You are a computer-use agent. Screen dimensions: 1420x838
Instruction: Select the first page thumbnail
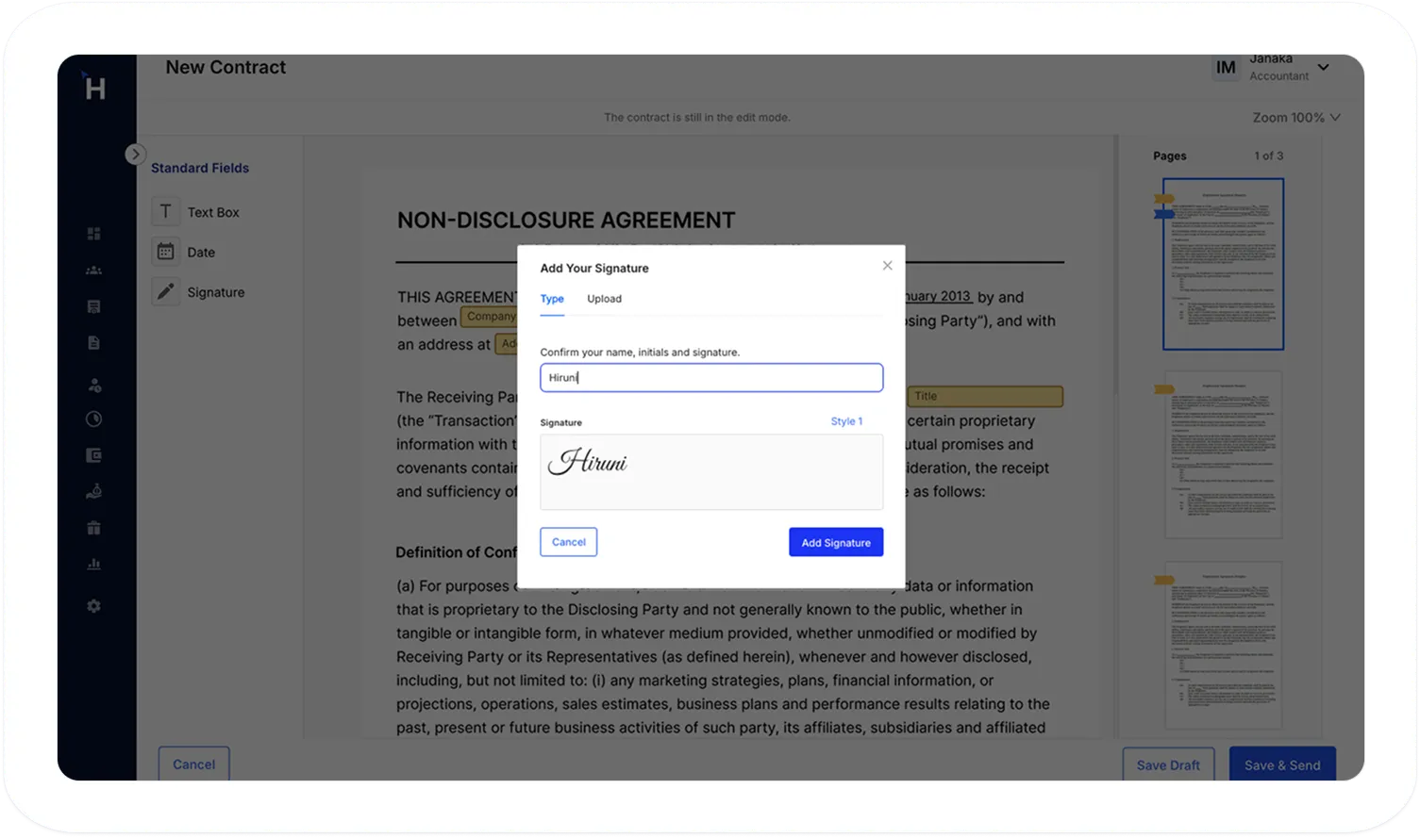pos(1223,264)
